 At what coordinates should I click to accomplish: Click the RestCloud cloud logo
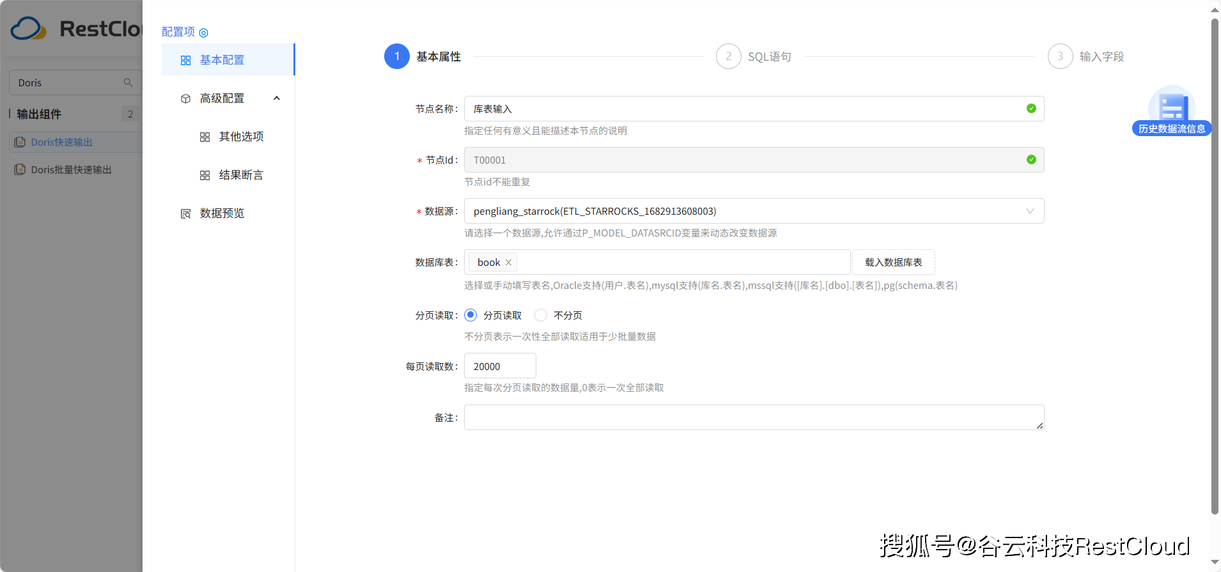click(29, 29)
